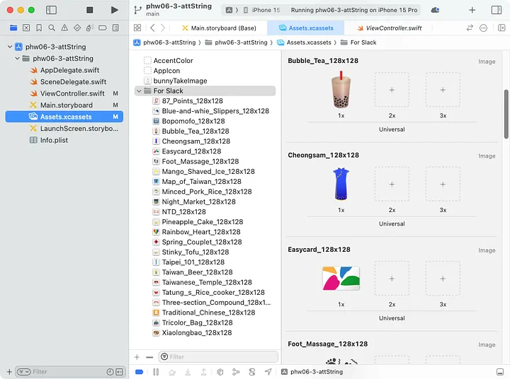Select the project navigator folder icon
Viewport: 510px width, 379px height.
click(x=13, y=28)
